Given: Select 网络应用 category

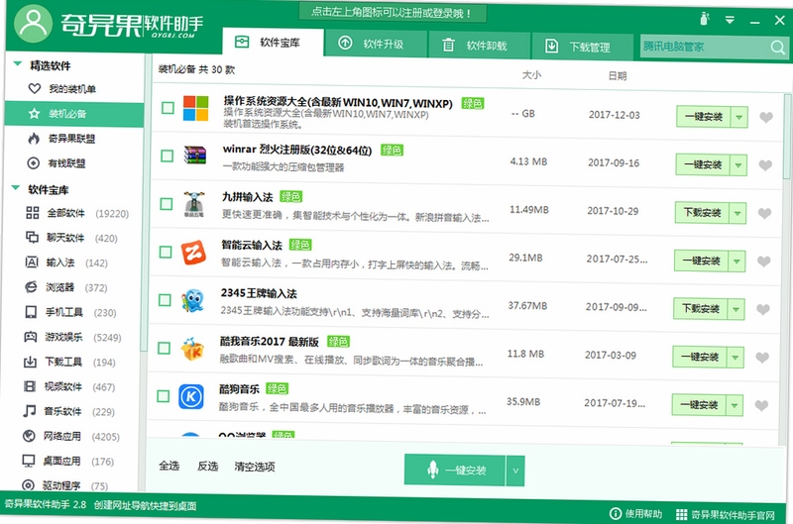Looking at the screenshot, I should tap(70, 436).
